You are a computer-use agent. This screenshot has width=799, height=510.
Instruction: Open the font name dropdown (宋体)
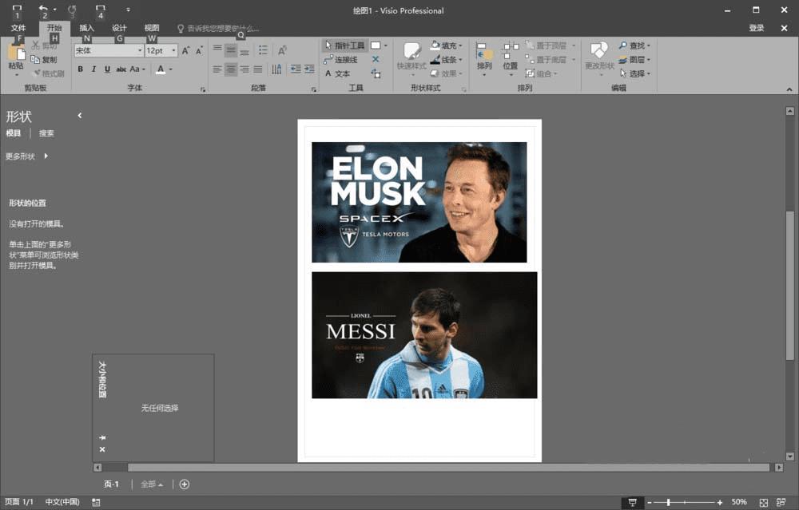coord(139,50)
